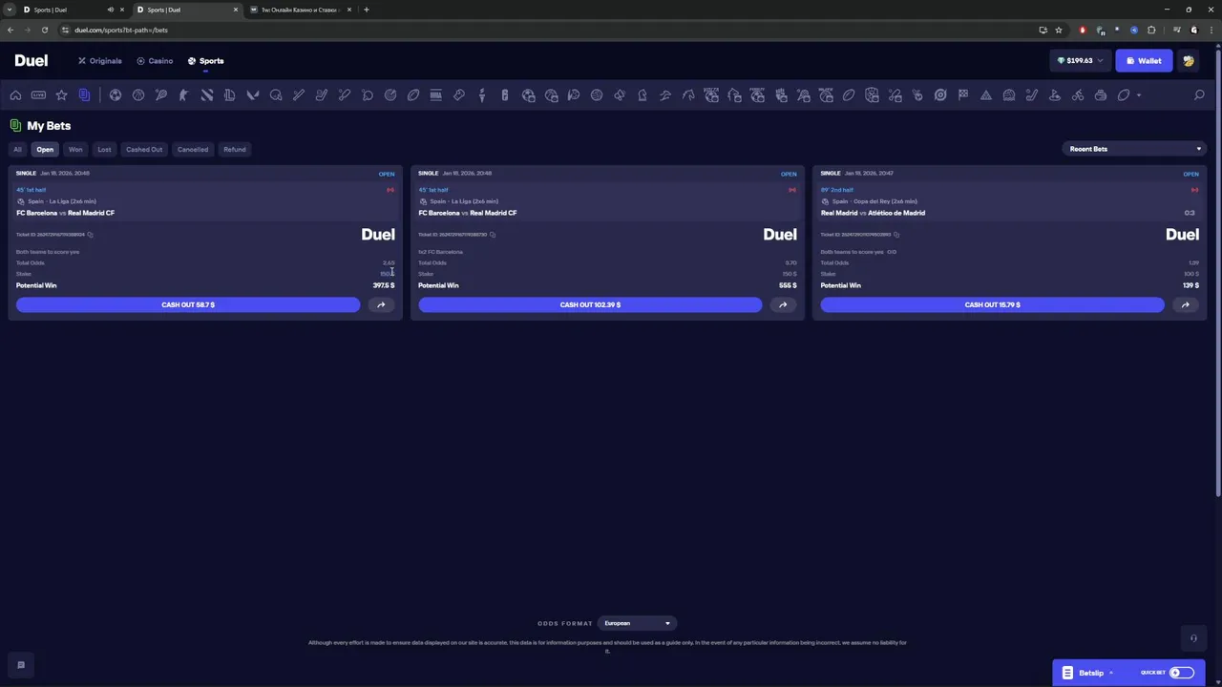Switch to the third browser tab 1win
Viewport: 1222px width, 687px height.
(x=299, y=10)
